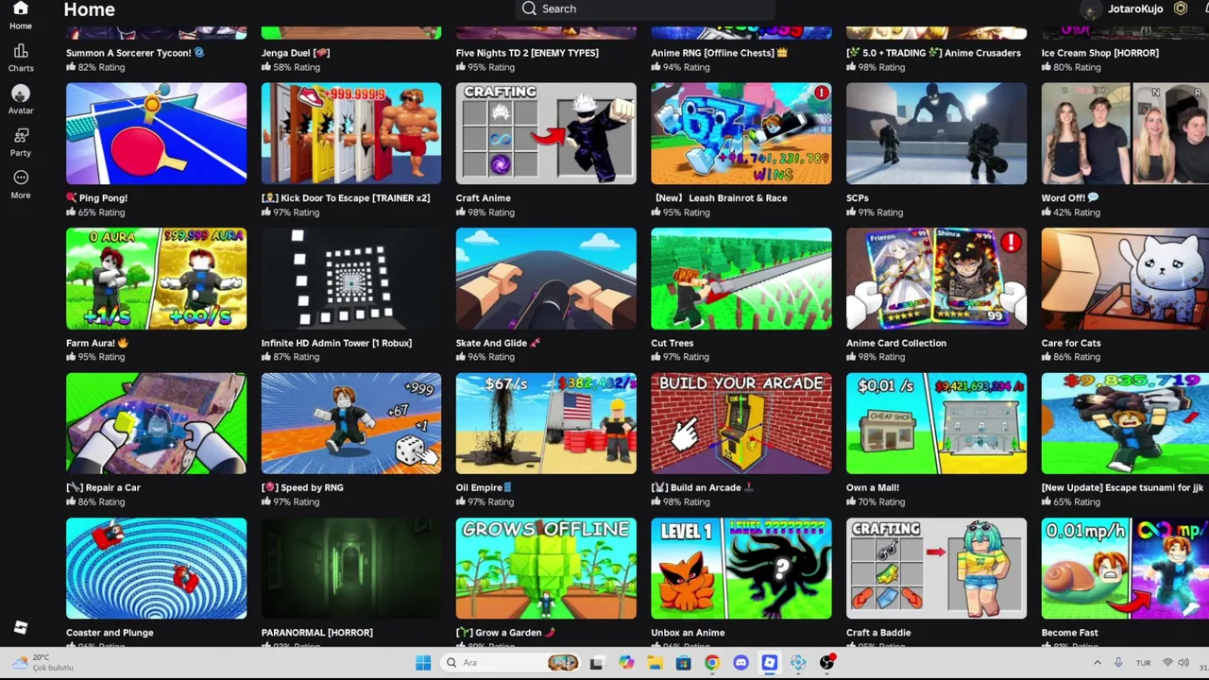Click the microphone icon in system tray

point(1118,663)
